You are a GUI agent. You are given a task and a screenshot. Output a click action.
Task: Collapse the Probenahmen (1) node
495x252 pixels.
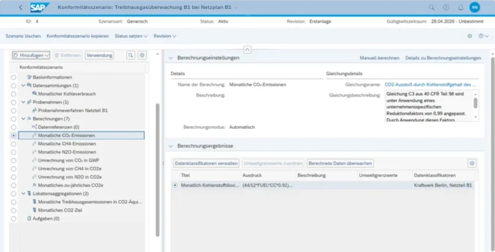point(23,102)
